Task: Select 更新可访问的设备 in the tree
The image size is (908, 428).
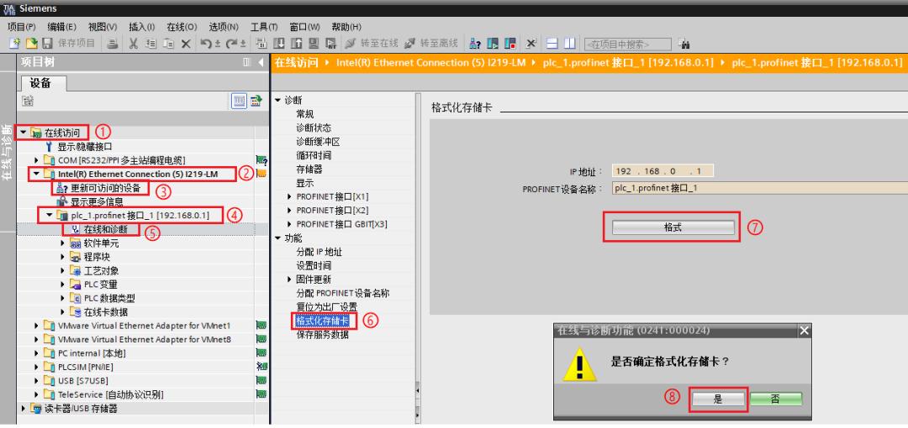Action: coord(105,188)
